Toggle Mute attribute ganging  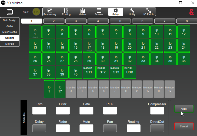coord(86,128)
